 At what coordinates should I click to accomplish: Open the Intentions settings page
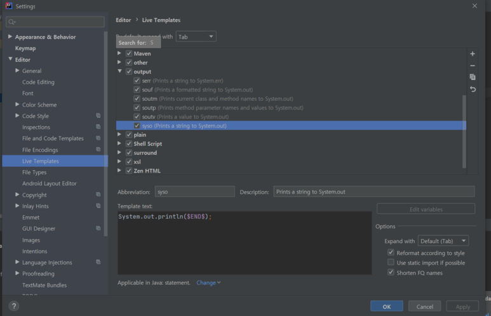pyautogui.click(x=34, y=251)
